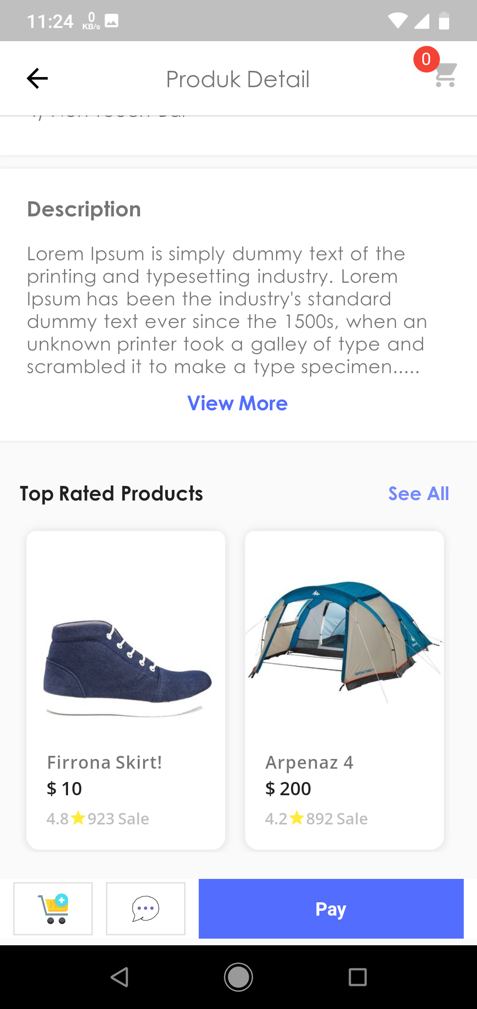
Task: Open the shopping cart icon
Action: (446, 75)
